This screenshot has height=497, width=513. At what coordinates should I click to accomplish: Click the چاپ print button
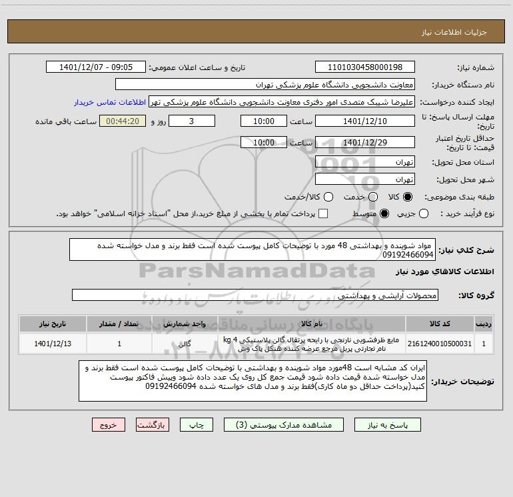[x=197, y=425]
